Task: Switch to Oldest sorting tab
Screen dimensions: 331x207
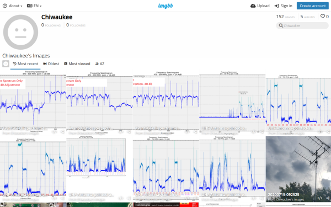Action: click(x=51, y=64)
